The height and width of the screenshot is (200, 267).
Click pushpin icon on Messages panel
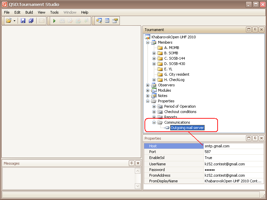click(131, 163)
